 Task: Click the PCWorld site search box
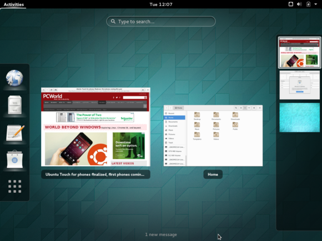pyautogui.click(x=135, y=98)
